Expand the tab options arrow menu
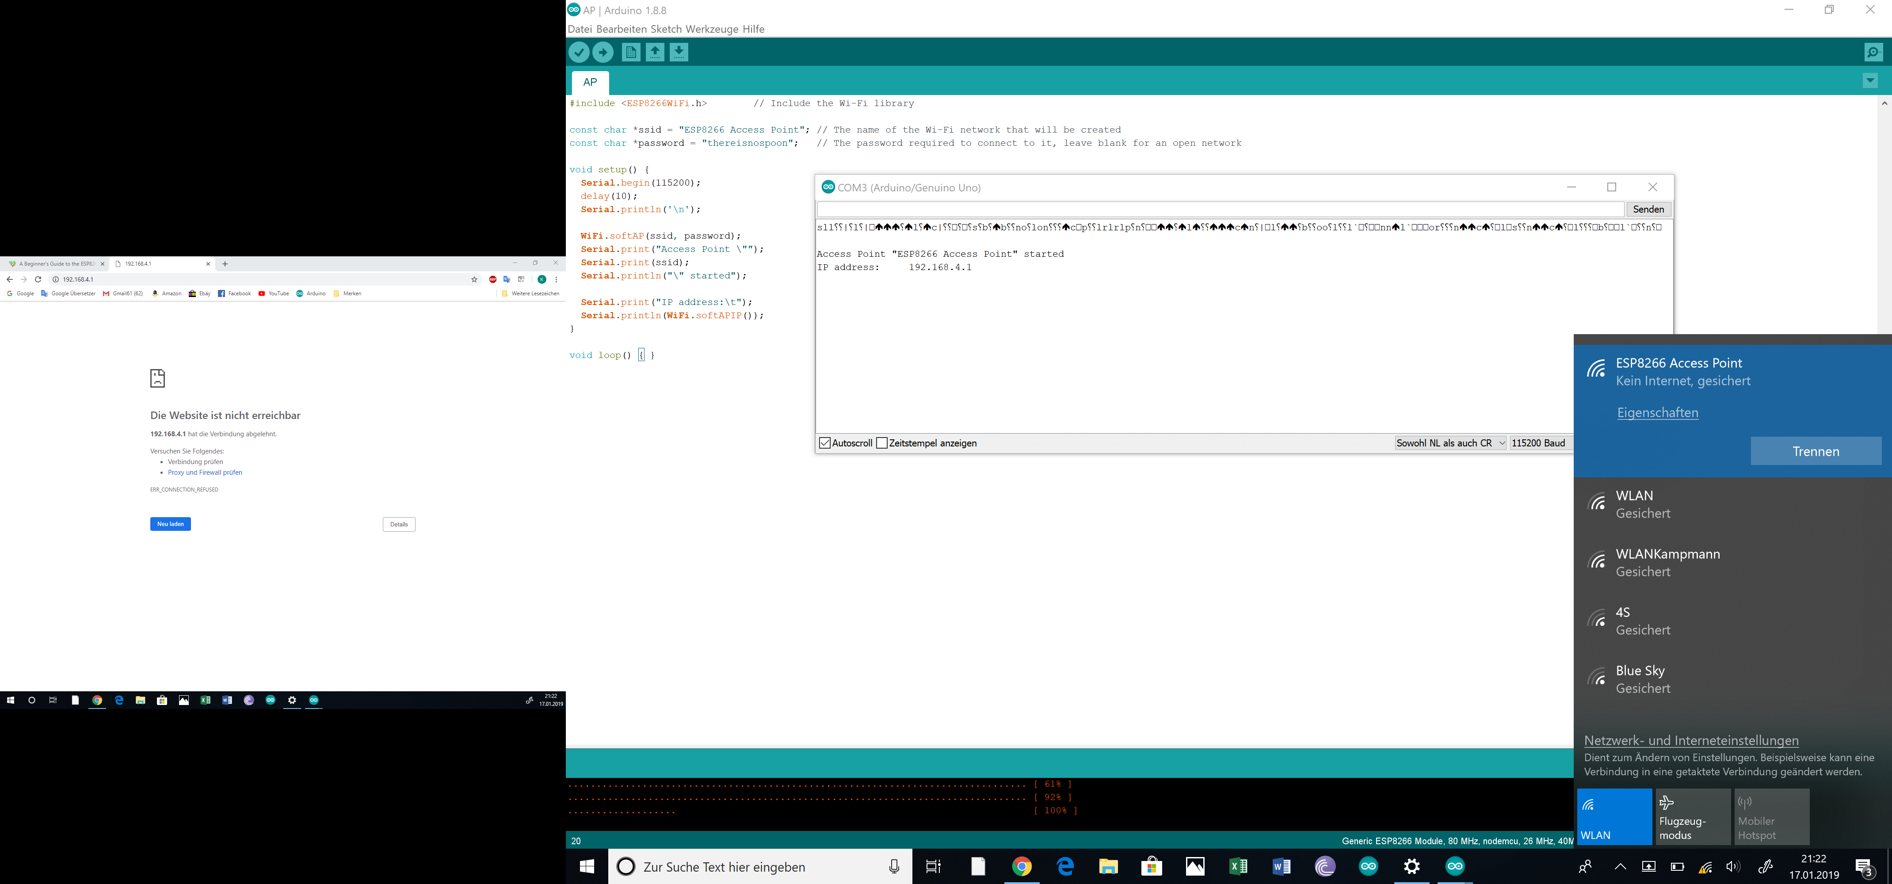1892x884 pixels. click(x=1870, y=81)
